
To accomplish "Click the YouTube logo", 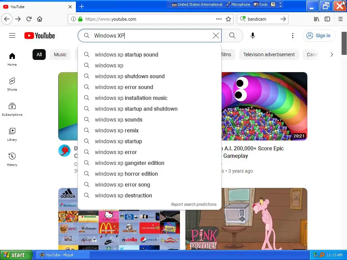I will 40,36.
